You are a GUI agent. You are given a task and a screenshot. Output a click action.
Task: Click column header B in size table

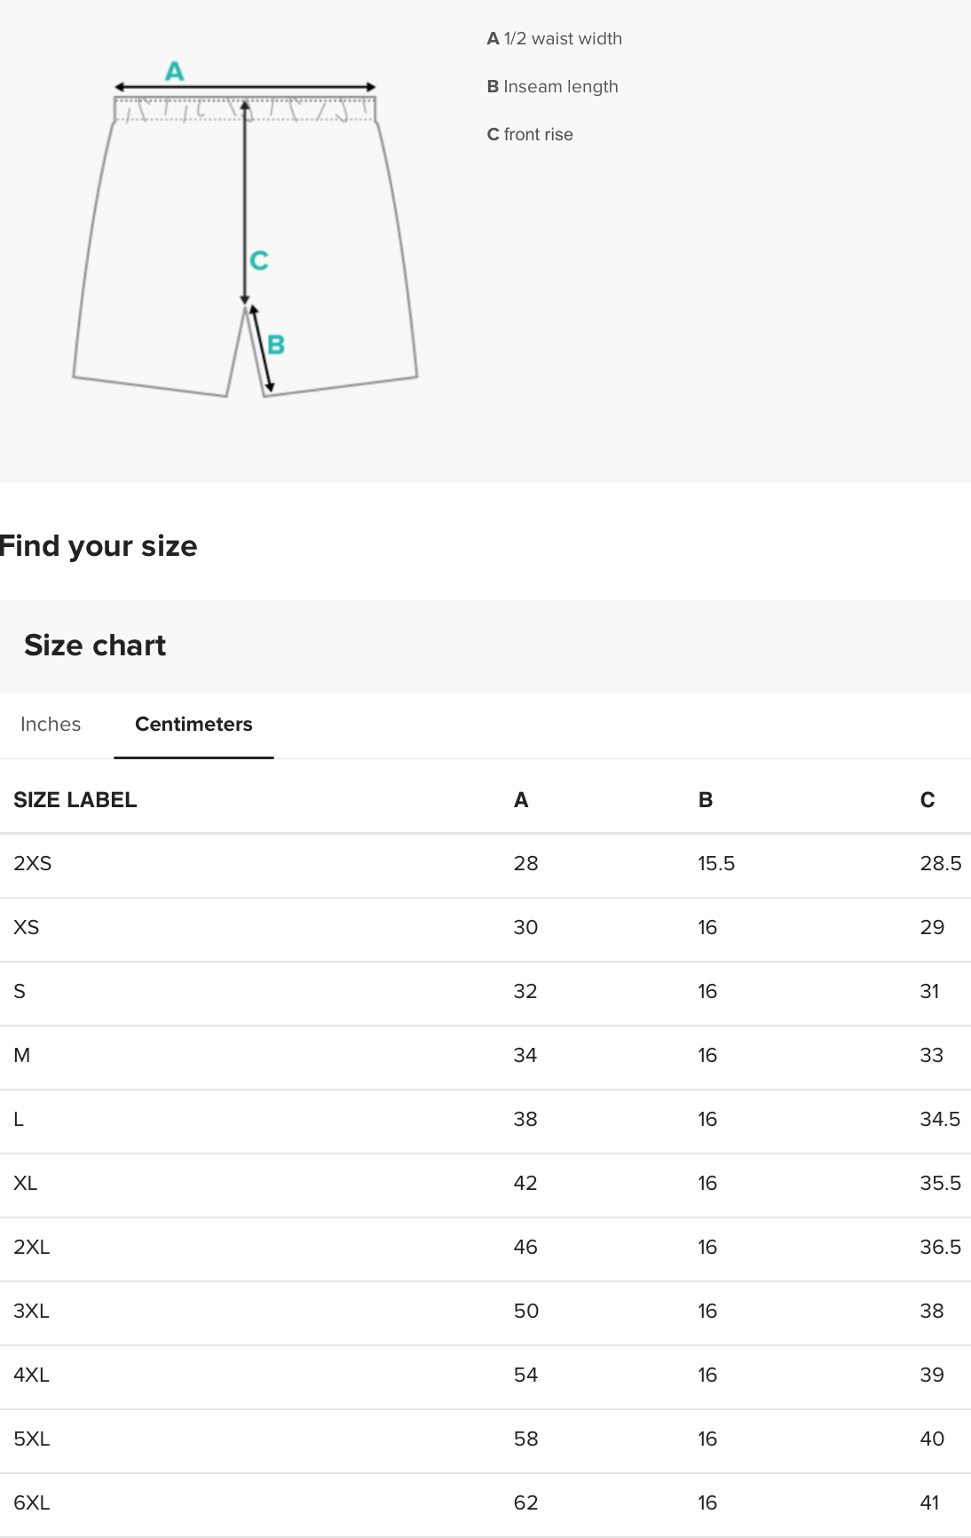pyautogui.click(x=706, y=800)
